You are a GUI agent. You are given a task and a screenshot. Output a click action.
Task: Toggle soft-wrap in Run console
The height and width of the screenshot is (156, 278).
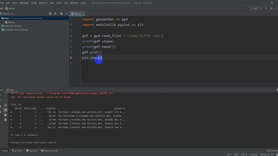5,105
